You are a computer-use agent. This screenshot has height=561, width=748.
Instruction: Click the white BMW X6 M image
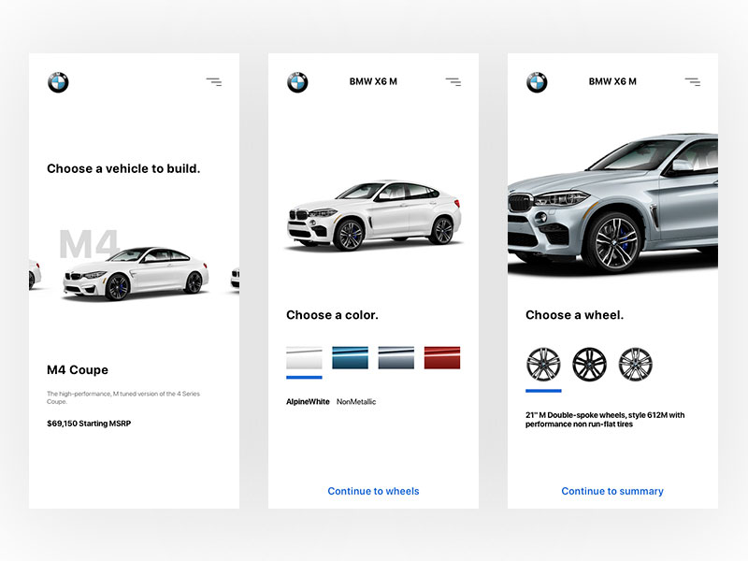[x=375, y=216]
